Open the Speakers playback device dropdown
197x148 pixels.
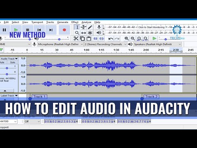[158, 44]
